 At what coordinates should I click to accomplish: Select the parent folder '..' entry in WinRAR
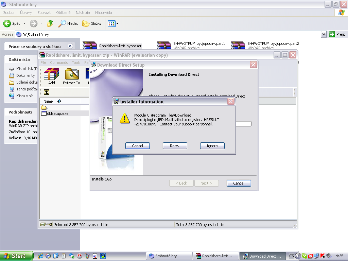46,108
